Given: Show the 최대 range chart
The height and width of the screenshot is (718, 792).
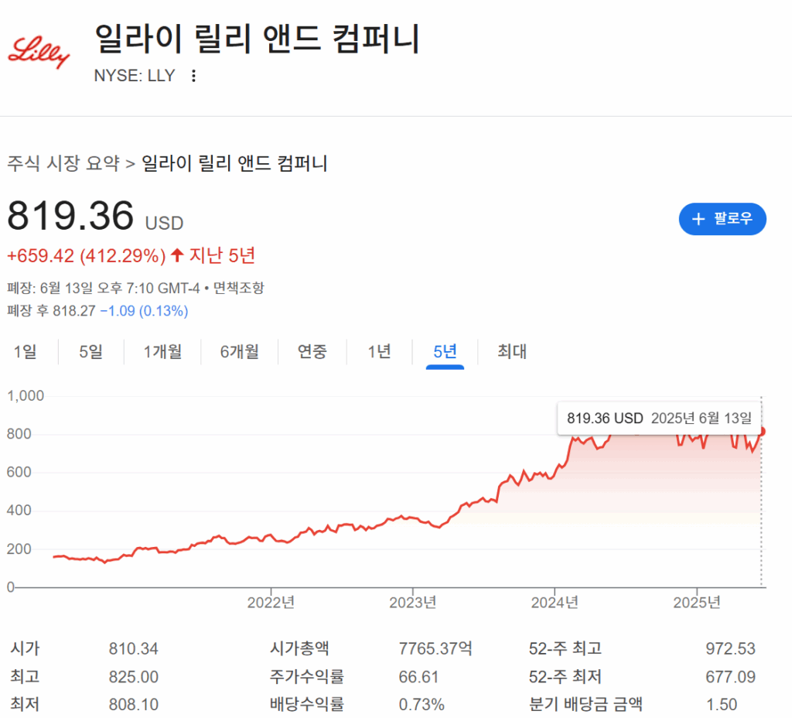Looking at the screenshot, I should coord(512,351).
